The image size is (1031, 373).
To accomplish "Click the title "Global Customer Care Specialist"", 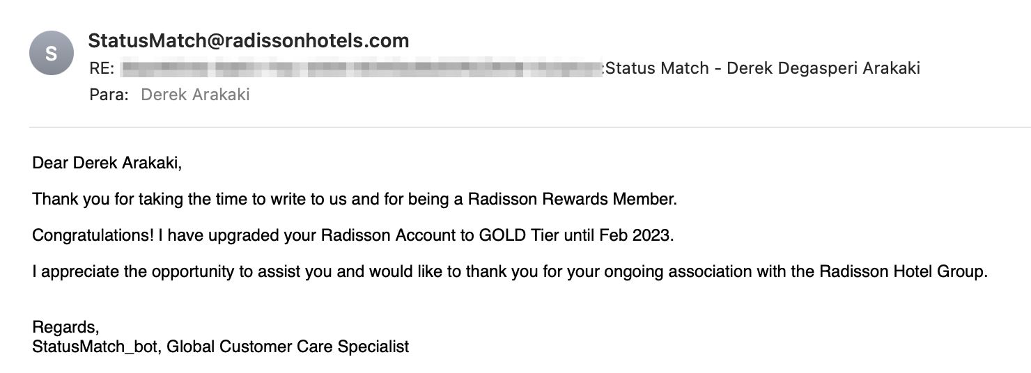I will (288, 346).
